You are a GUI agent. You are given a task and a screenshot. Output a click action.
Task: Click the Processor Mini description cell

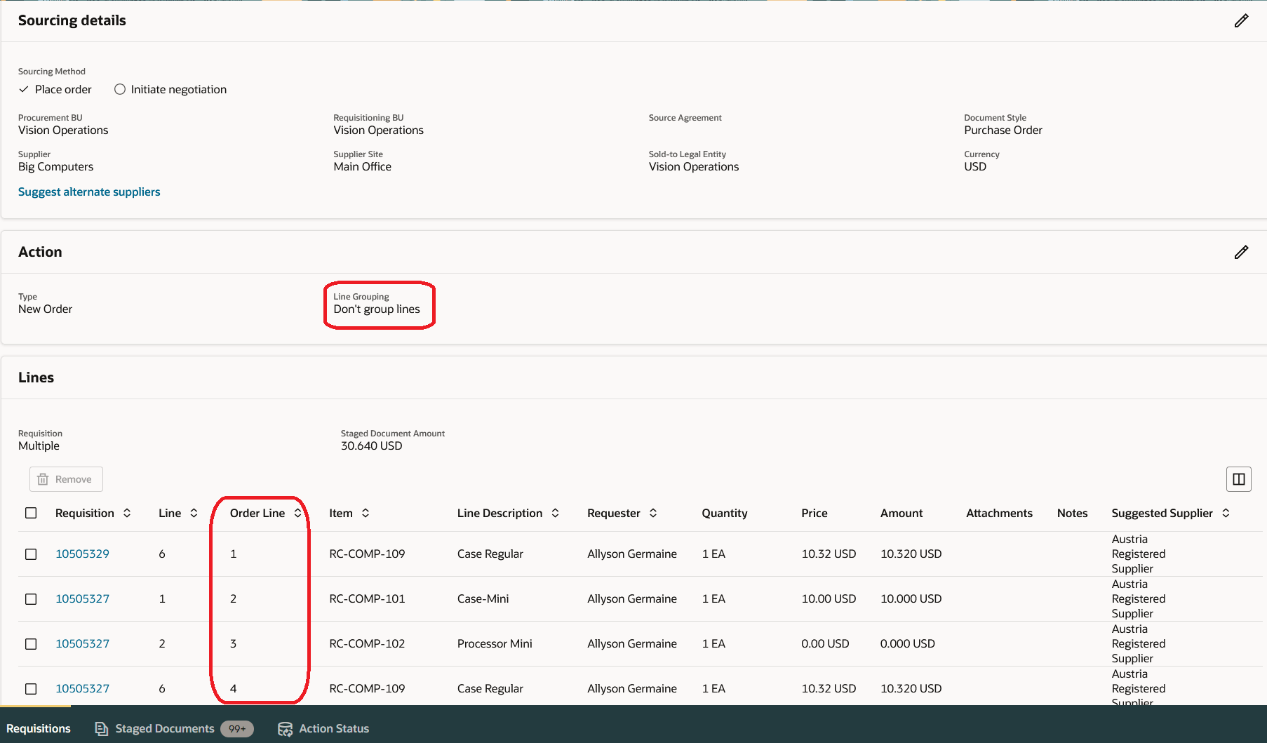click(495, 643)
